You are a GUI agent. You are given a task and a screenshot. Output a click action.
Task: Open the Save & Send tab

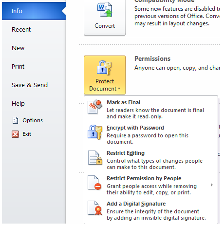[x=30, y=85]
